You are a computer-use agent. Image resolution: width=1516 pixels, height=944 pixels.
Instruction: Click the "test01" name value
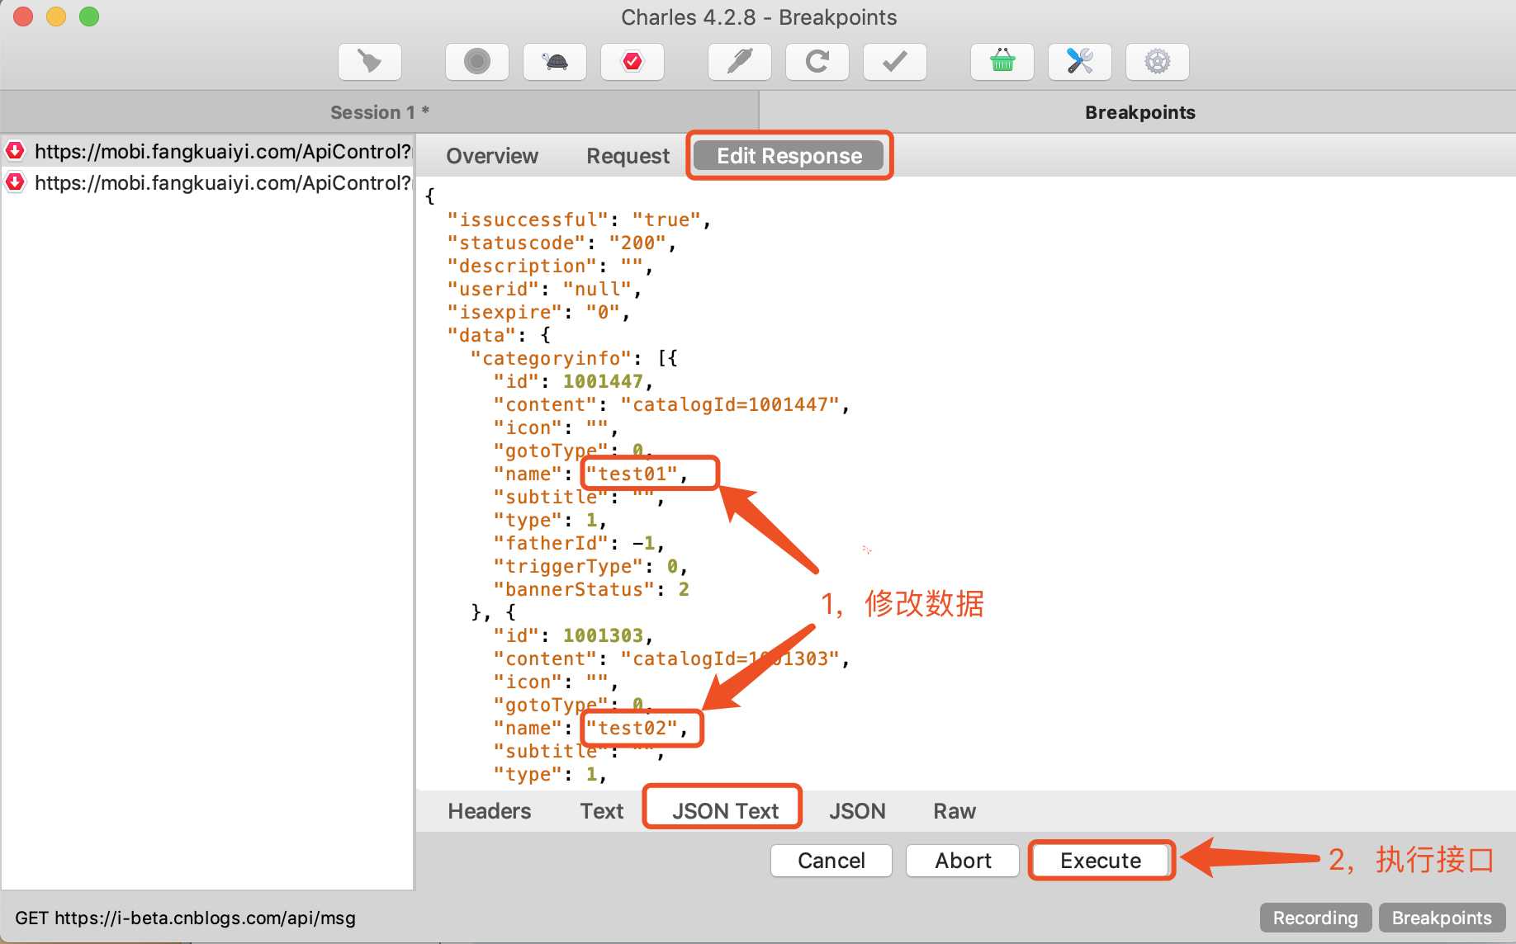click(x=632, y=474)
